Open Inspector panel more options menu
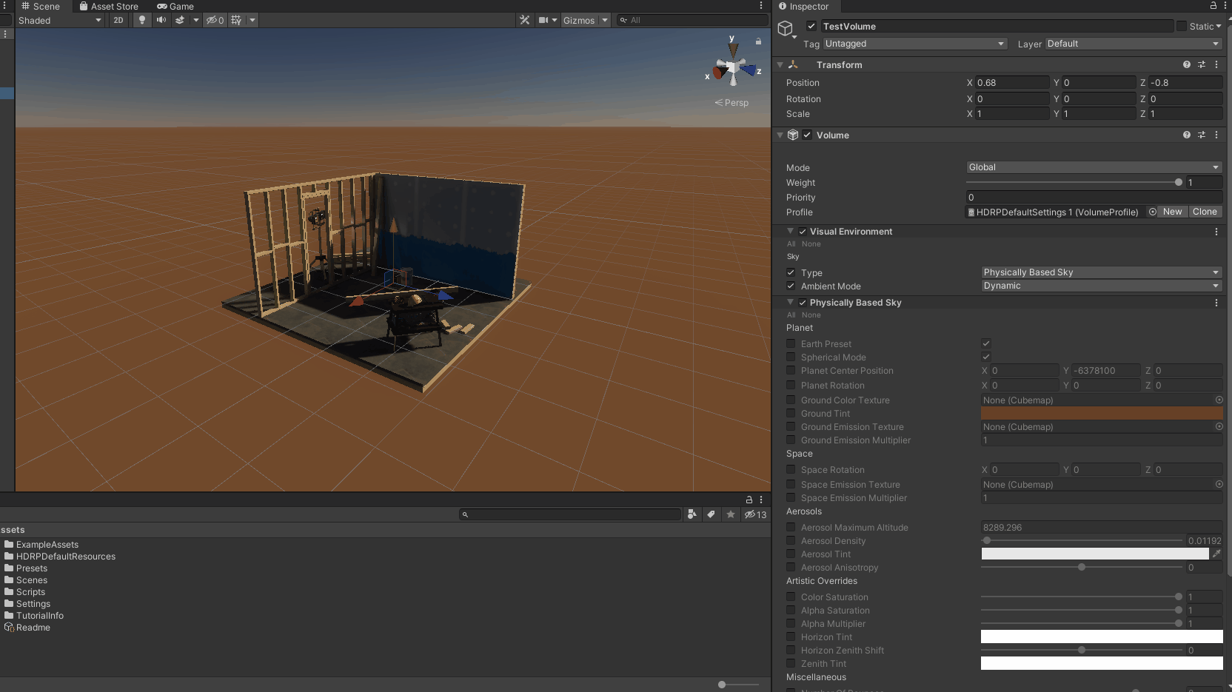The width and height of the screenshot is (1232, 692). [x=1224, y=6]
